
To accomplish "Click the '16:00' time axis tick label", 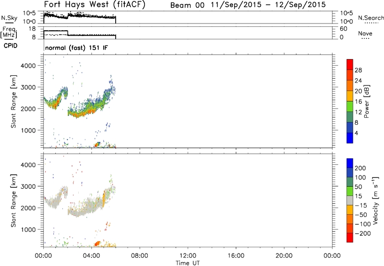I will coord(236,256).
